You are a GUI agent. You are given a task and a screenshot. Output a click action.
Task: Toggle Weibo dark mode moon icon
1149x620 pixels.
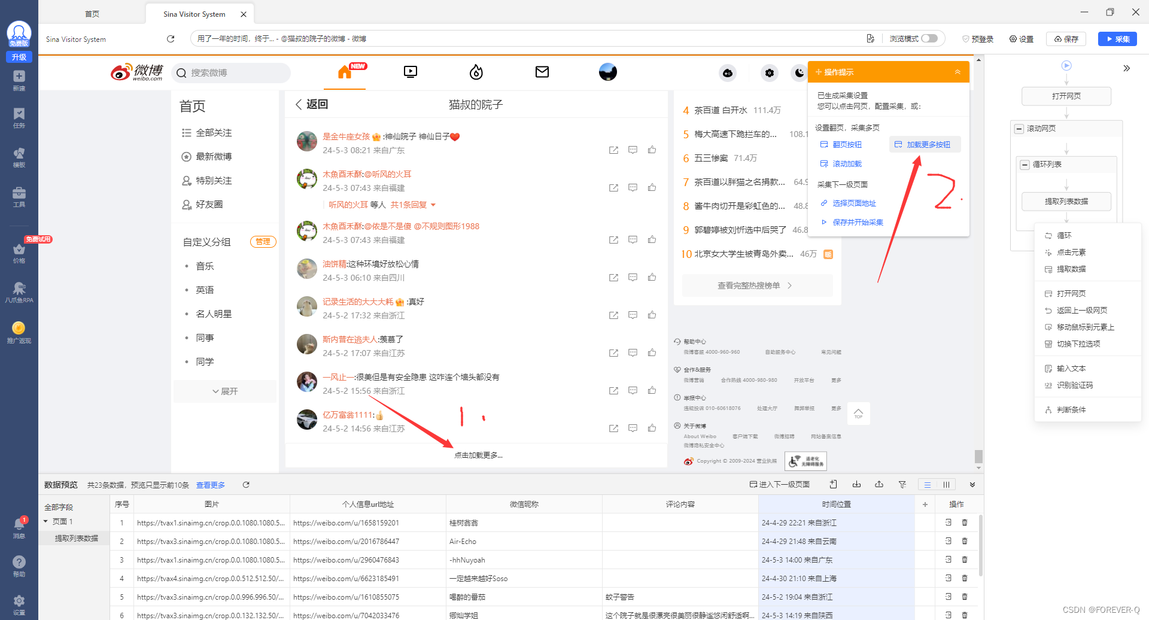pos(800,73)
